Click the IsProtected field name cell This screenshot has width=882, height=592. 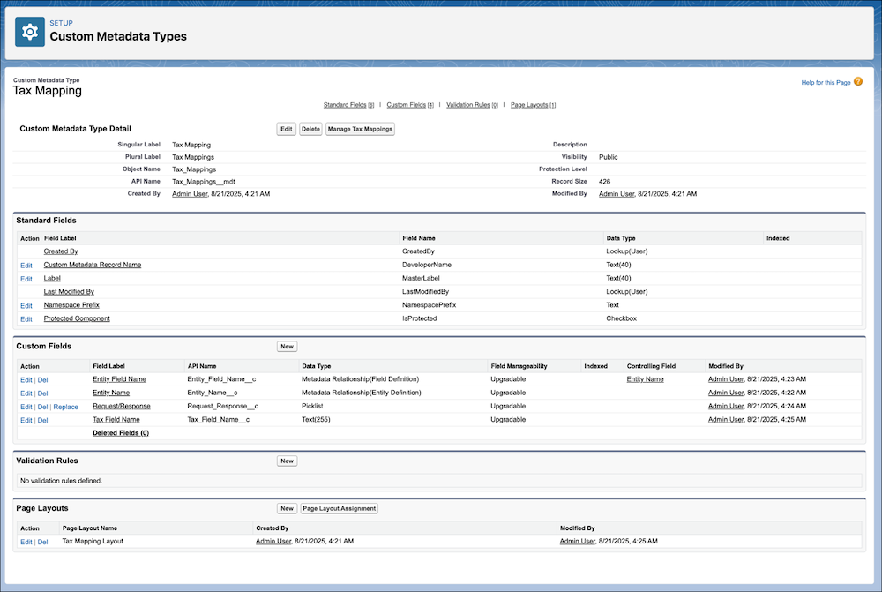tap(419, 318)
